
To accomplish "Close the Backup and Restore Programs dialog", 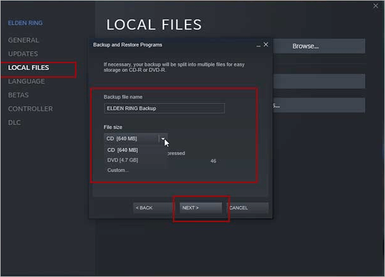I will point(266,45).
